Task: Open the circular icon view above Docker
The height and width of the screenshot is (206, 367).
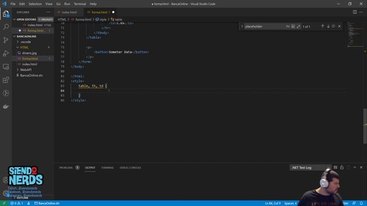Action: click(6, 93)
